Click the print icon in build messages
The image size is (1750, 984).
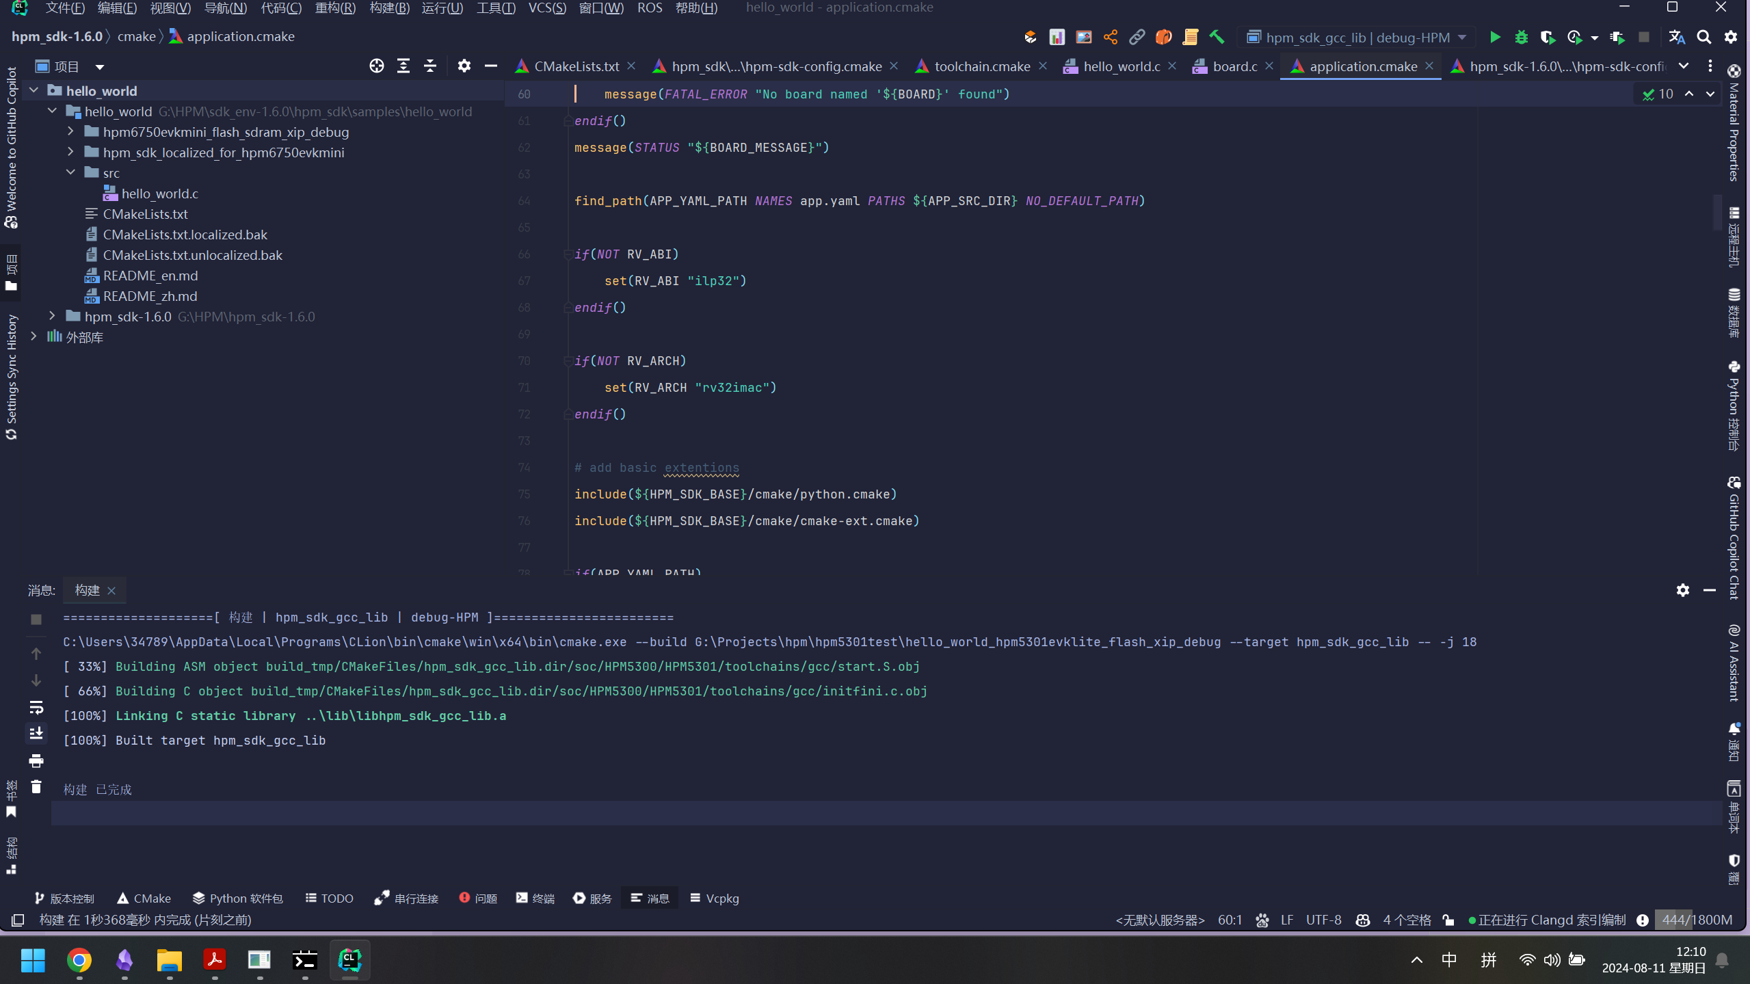coord(36,761)
